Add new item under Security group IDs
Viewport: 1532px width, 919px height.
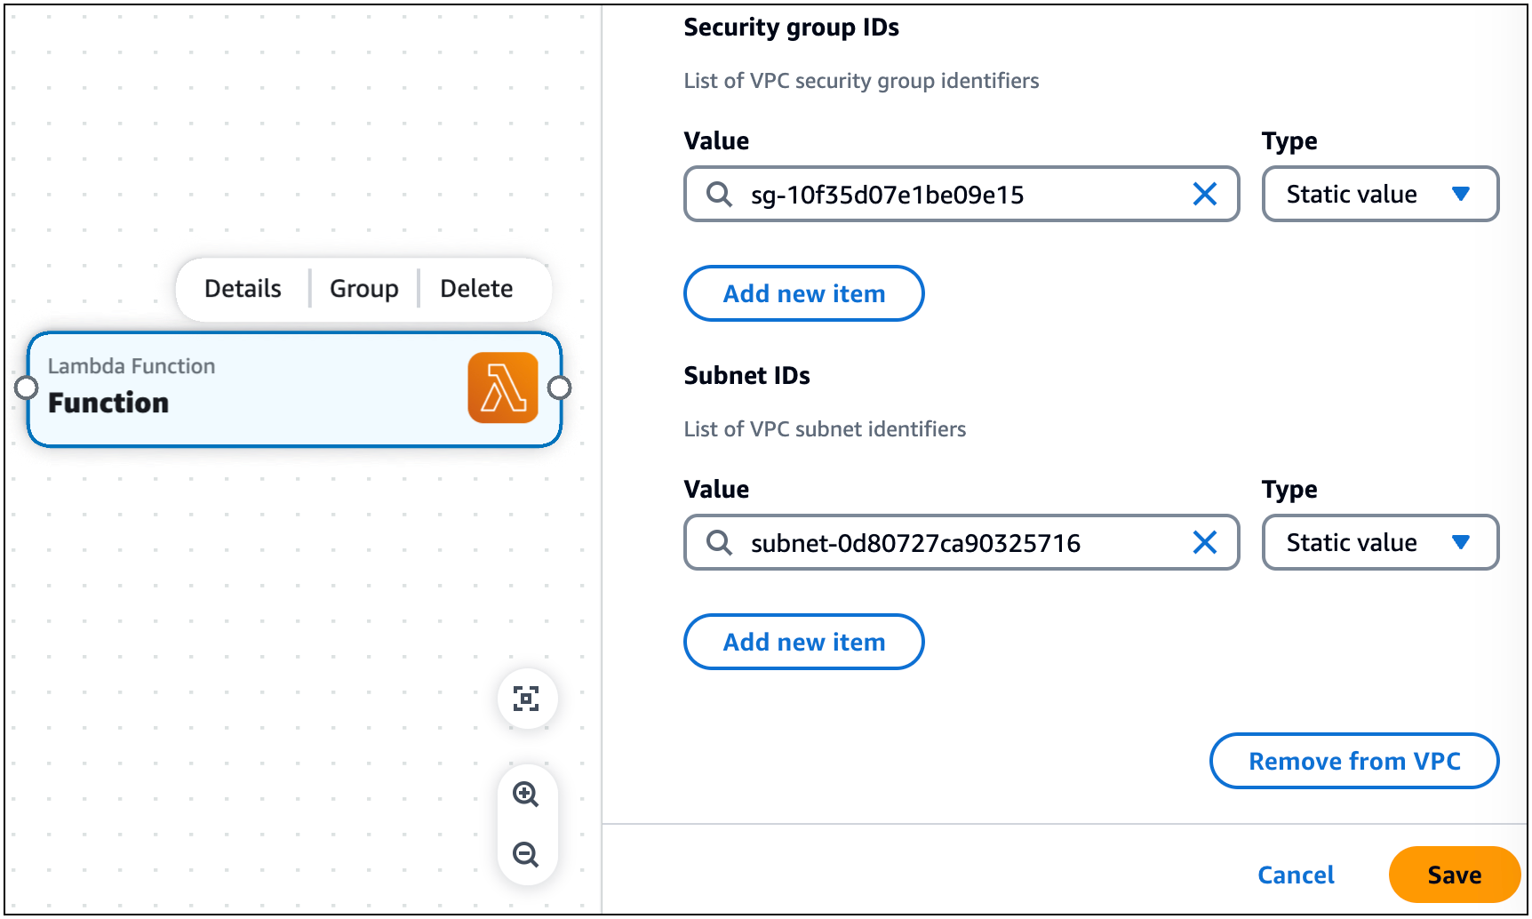point(803,293)
